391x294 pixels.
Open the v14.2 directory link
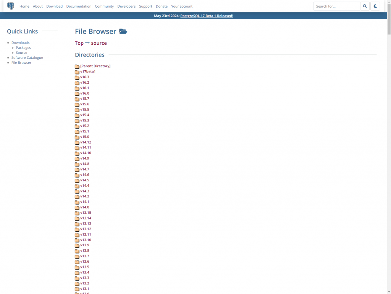tap(84, 196)
